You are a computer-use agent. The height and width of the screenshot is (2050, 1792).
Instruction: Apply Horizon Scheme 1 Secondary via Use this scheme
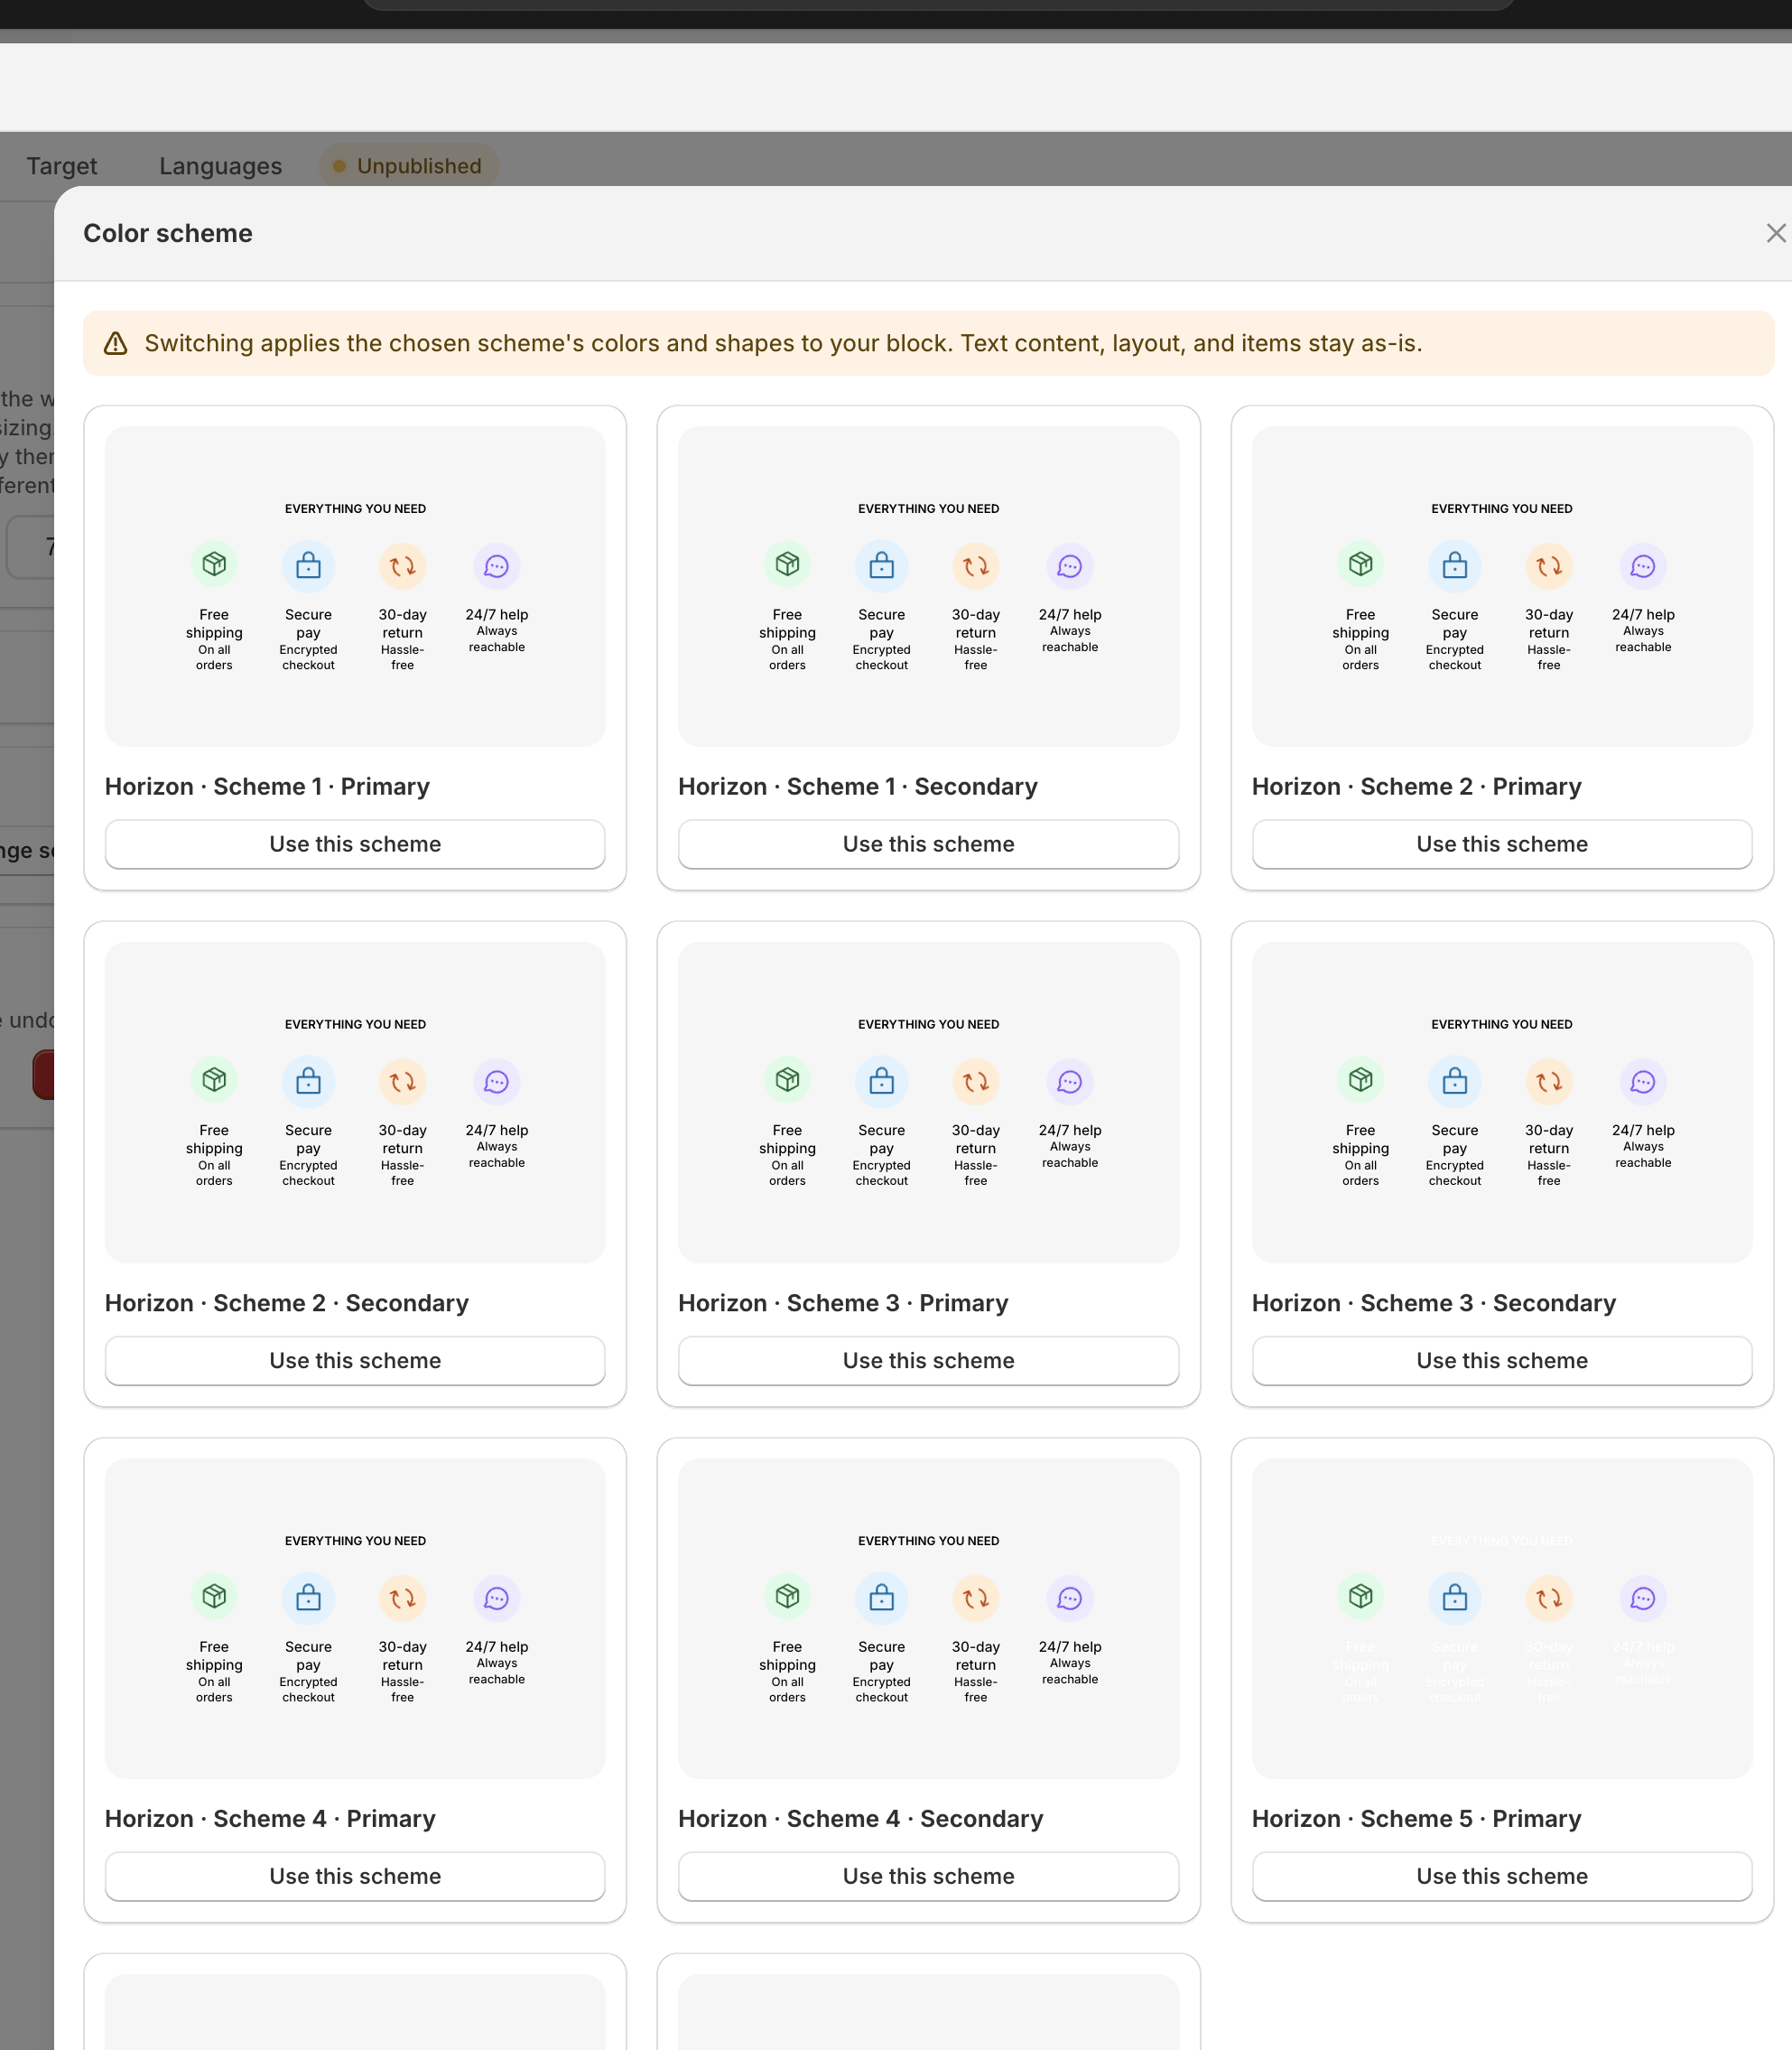[x=928, y=843]
